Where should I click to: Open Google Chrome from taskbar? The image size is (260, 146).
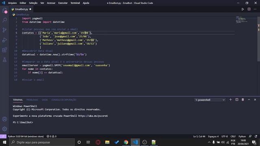point(126,142)
